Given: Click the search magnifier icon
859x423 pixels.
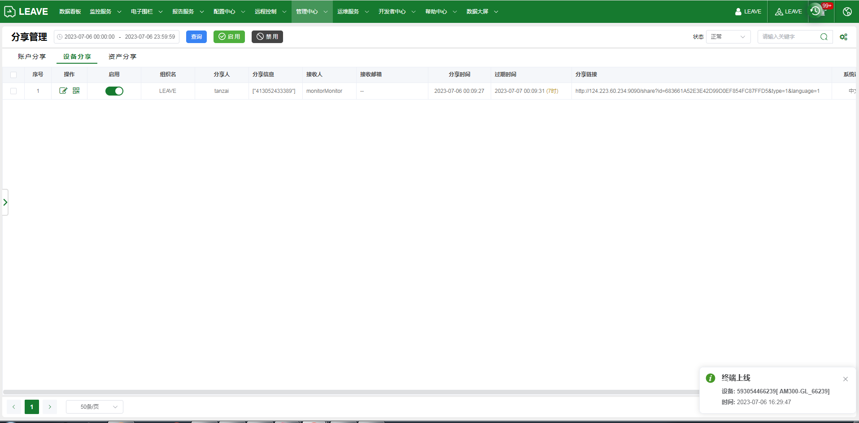Looking at the screenshot, I should coord(824,37).
